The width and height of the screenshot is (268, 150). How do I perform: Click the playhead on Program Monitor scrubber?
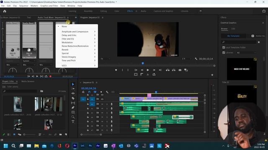(143, 63)
